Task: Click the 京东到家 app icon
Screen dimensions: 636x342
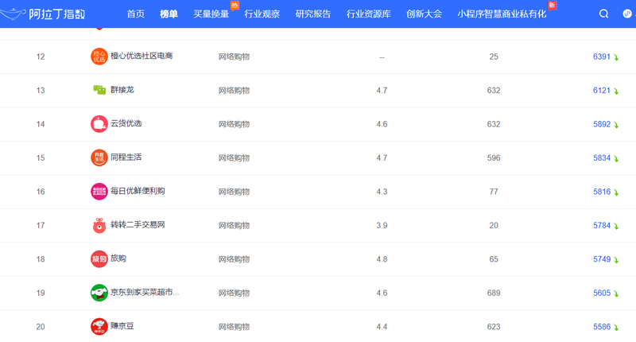Action: coord(99,293)
